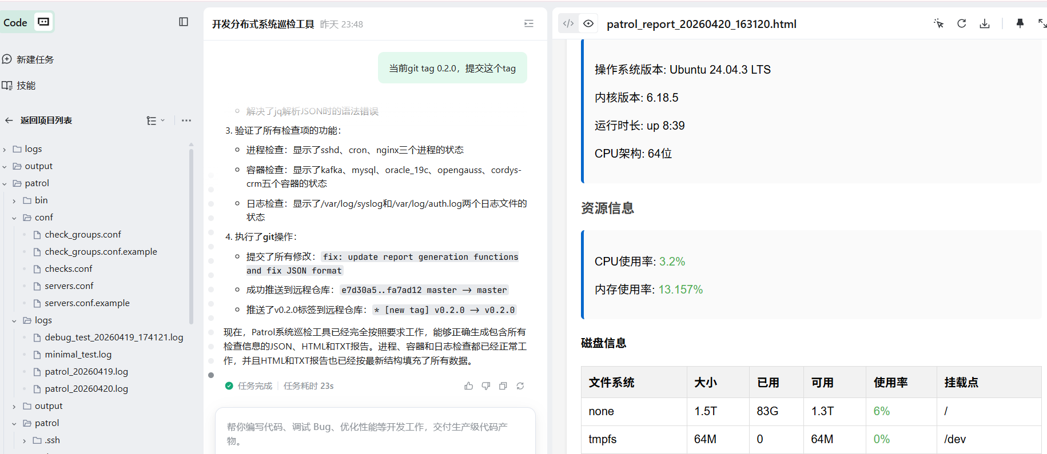Expand the bin folder

click(14, 200)
